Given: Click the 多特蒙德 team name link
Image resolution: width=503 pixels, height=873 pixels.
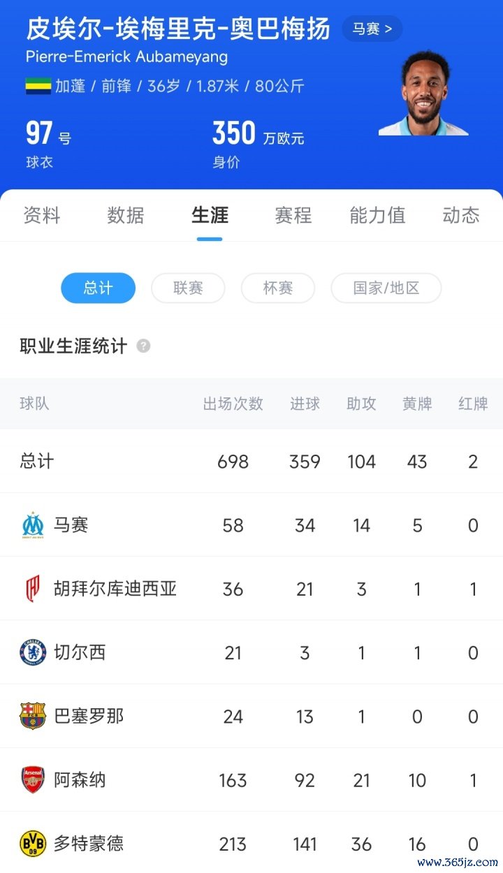Looking at the screenshot, I should (x=89, y=844).
